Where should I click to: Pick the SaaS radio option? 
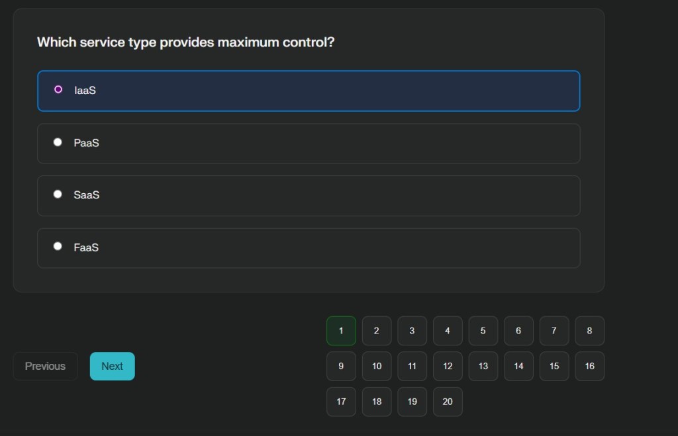tap(58, 195)
